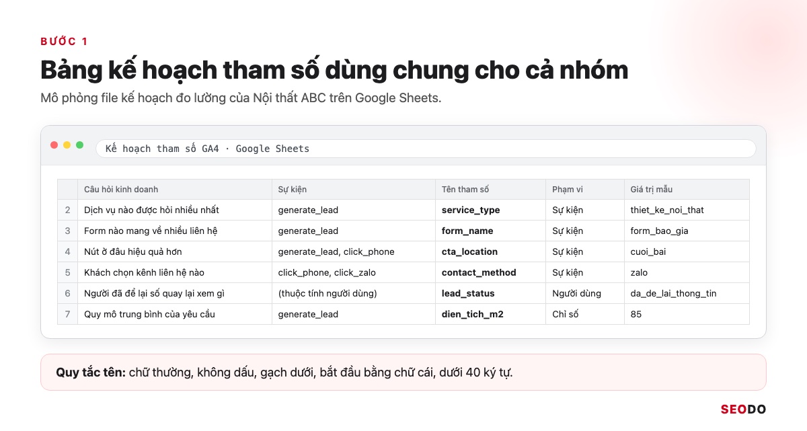Click the bold 'dien_tich_m2' parameter cell

(491, 314)
